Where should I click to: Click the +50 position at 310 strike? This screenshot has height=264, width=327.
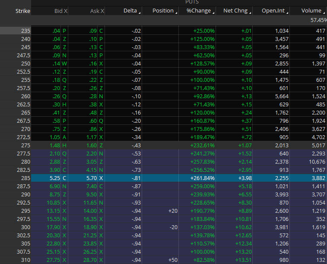click(x=172, y=260)
